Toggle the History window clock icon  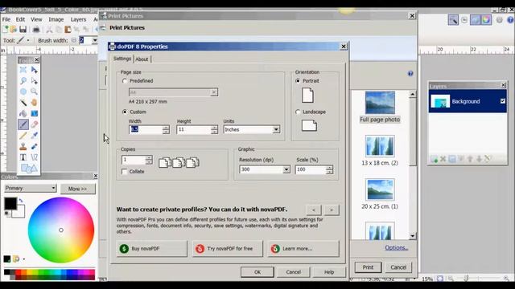coord(464,19)
